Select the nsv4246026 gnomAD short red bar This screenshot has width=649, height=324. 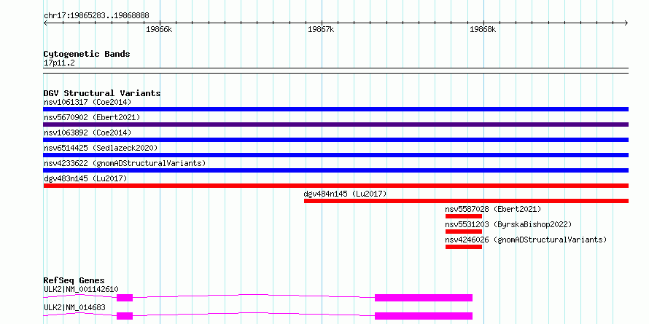464,247
